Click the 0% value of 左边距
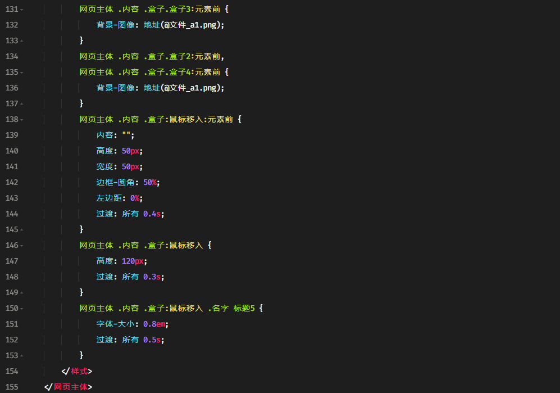This screenshot has width=560, height=393. click(x=135, y=198)
